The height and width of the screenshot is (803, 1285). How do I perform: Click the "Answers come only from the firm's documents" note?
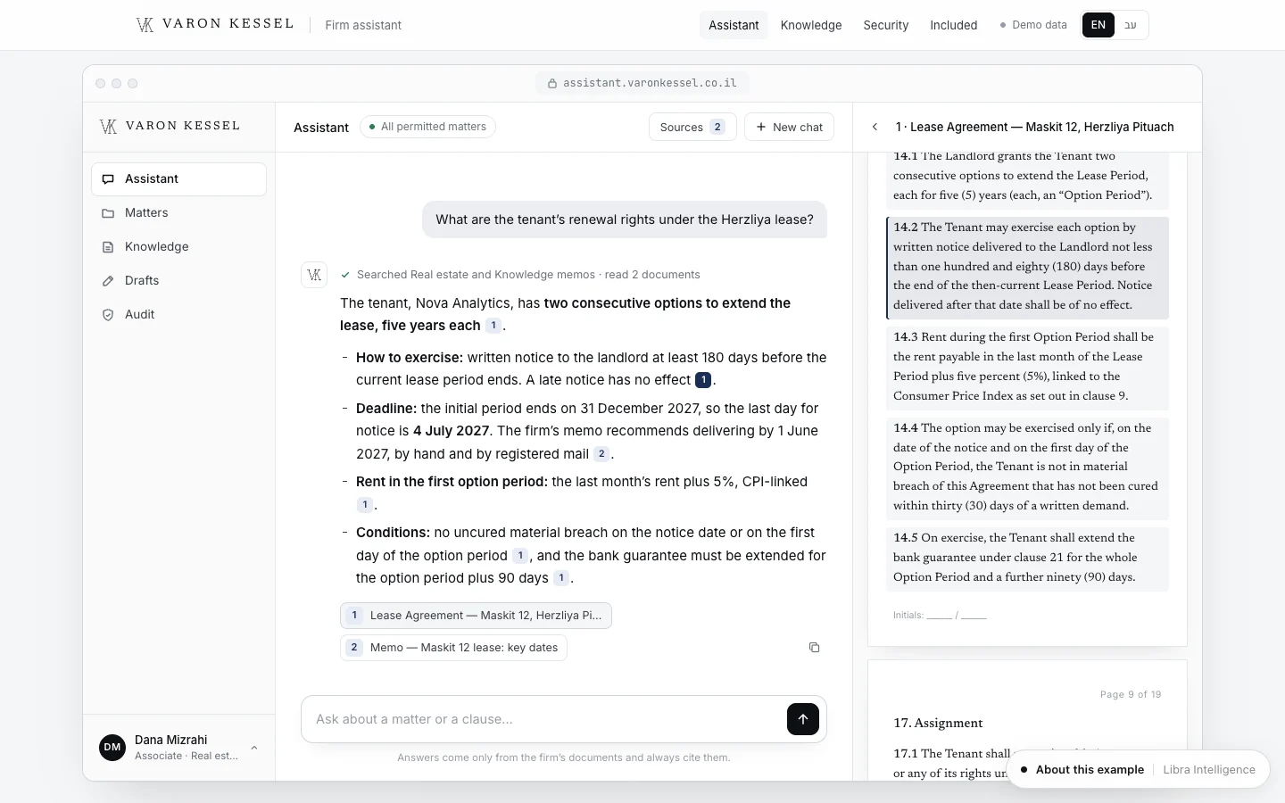click(x=564, y=757)
